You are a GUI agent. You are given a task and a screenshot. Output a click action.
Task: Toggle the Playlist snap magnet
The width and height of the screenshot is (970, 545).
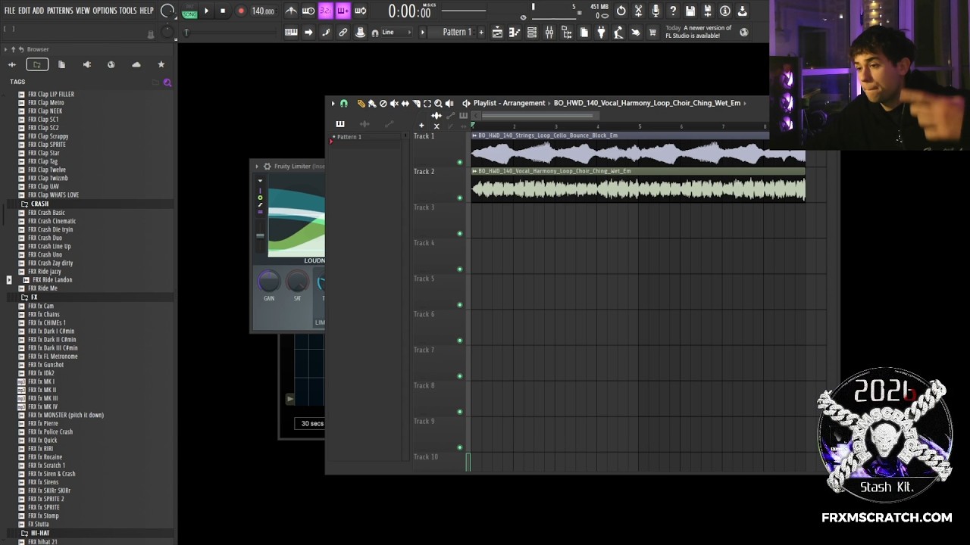(343, 103)
